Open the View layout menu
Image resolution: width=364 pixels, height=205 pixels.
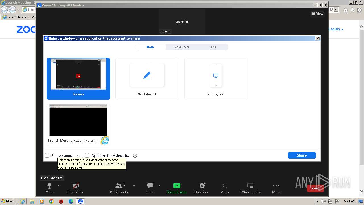pos(317,14)
